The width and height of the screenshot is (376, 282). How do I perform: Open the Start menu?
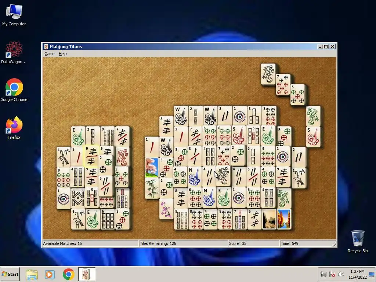pos(10,274)
